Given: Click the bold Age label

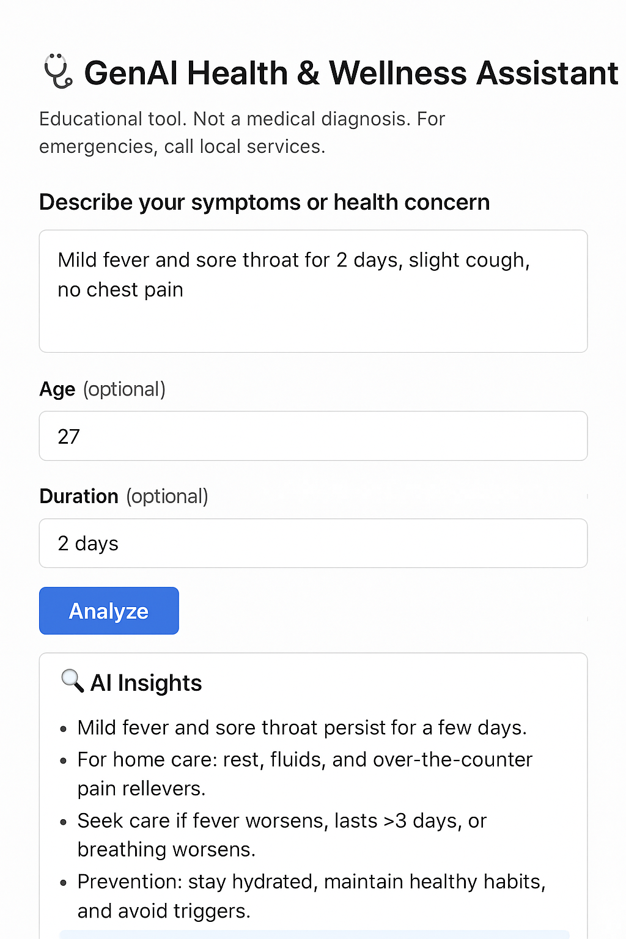Looking at the screenshot, I should (57, 389).
